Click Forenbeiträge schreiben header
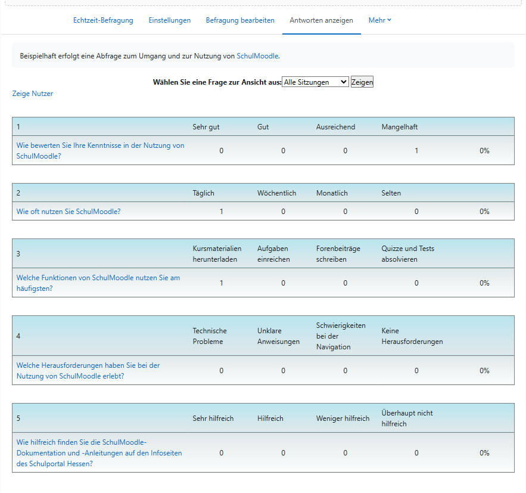 coord(338,254)
